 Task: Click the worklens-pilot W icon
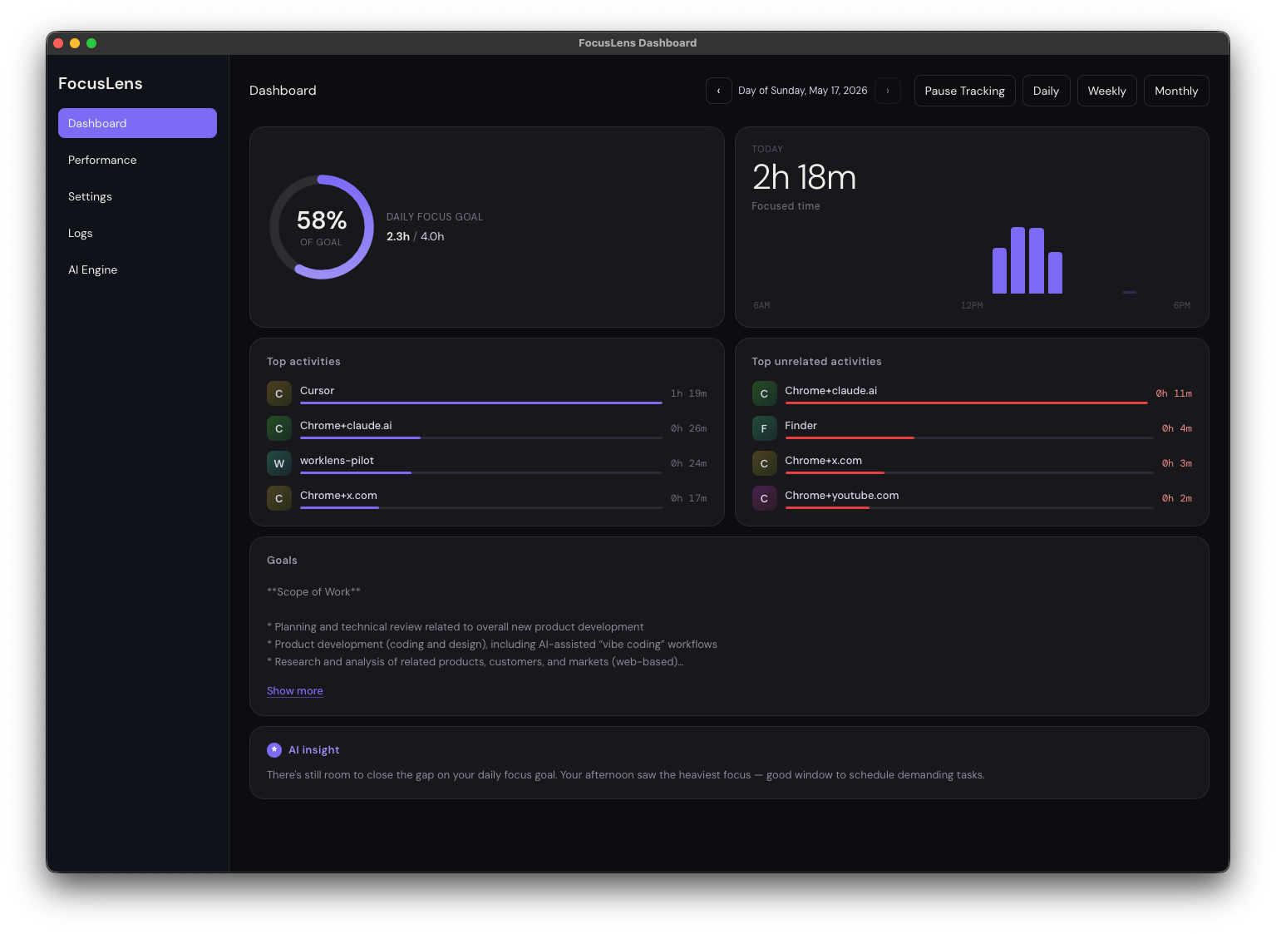(x=279, y=463)
